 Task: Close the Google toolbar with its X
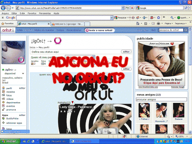point(3,18)
